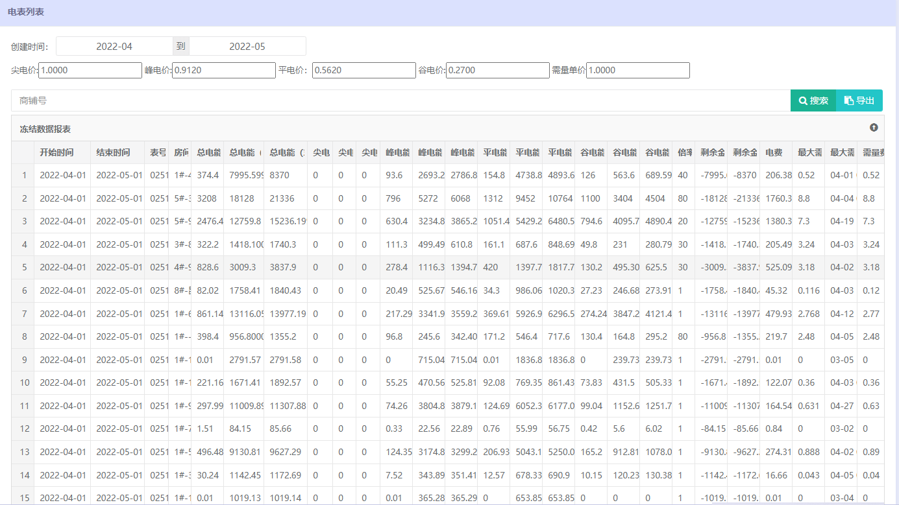Focus the 峰电价 input showing 0.9120
The height and width of the screenshot is (505, 899).
pyautogui.click(x=224, y=70)
